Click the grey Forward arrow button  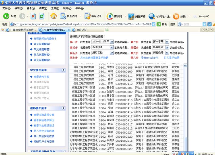pyautogui.click(x=22, y=16)
